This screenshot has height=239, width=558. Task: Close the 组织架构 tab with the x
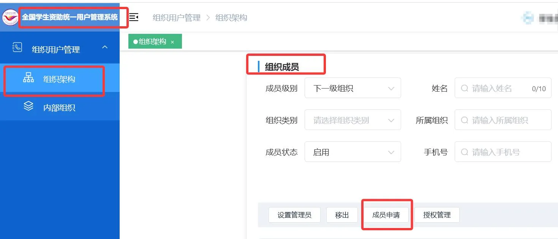point(172,42)
